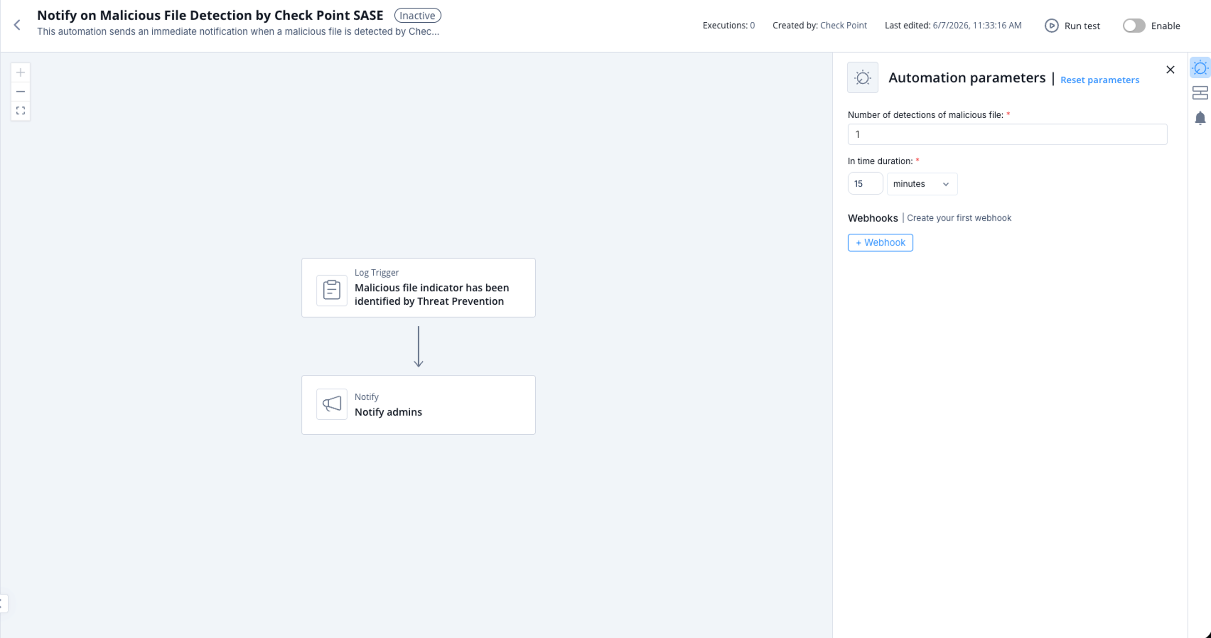
Task: Click the Check Point creator name
Action: pyautogui.click(x=844, y=25)
